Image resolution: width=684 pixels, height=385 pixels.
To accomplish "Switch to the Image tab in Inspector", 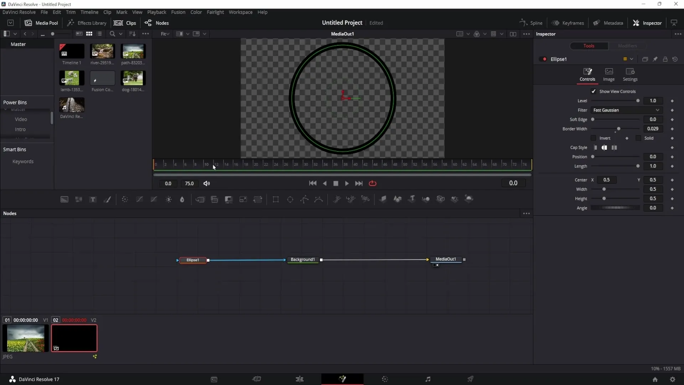I will click(x=609, y=74).
